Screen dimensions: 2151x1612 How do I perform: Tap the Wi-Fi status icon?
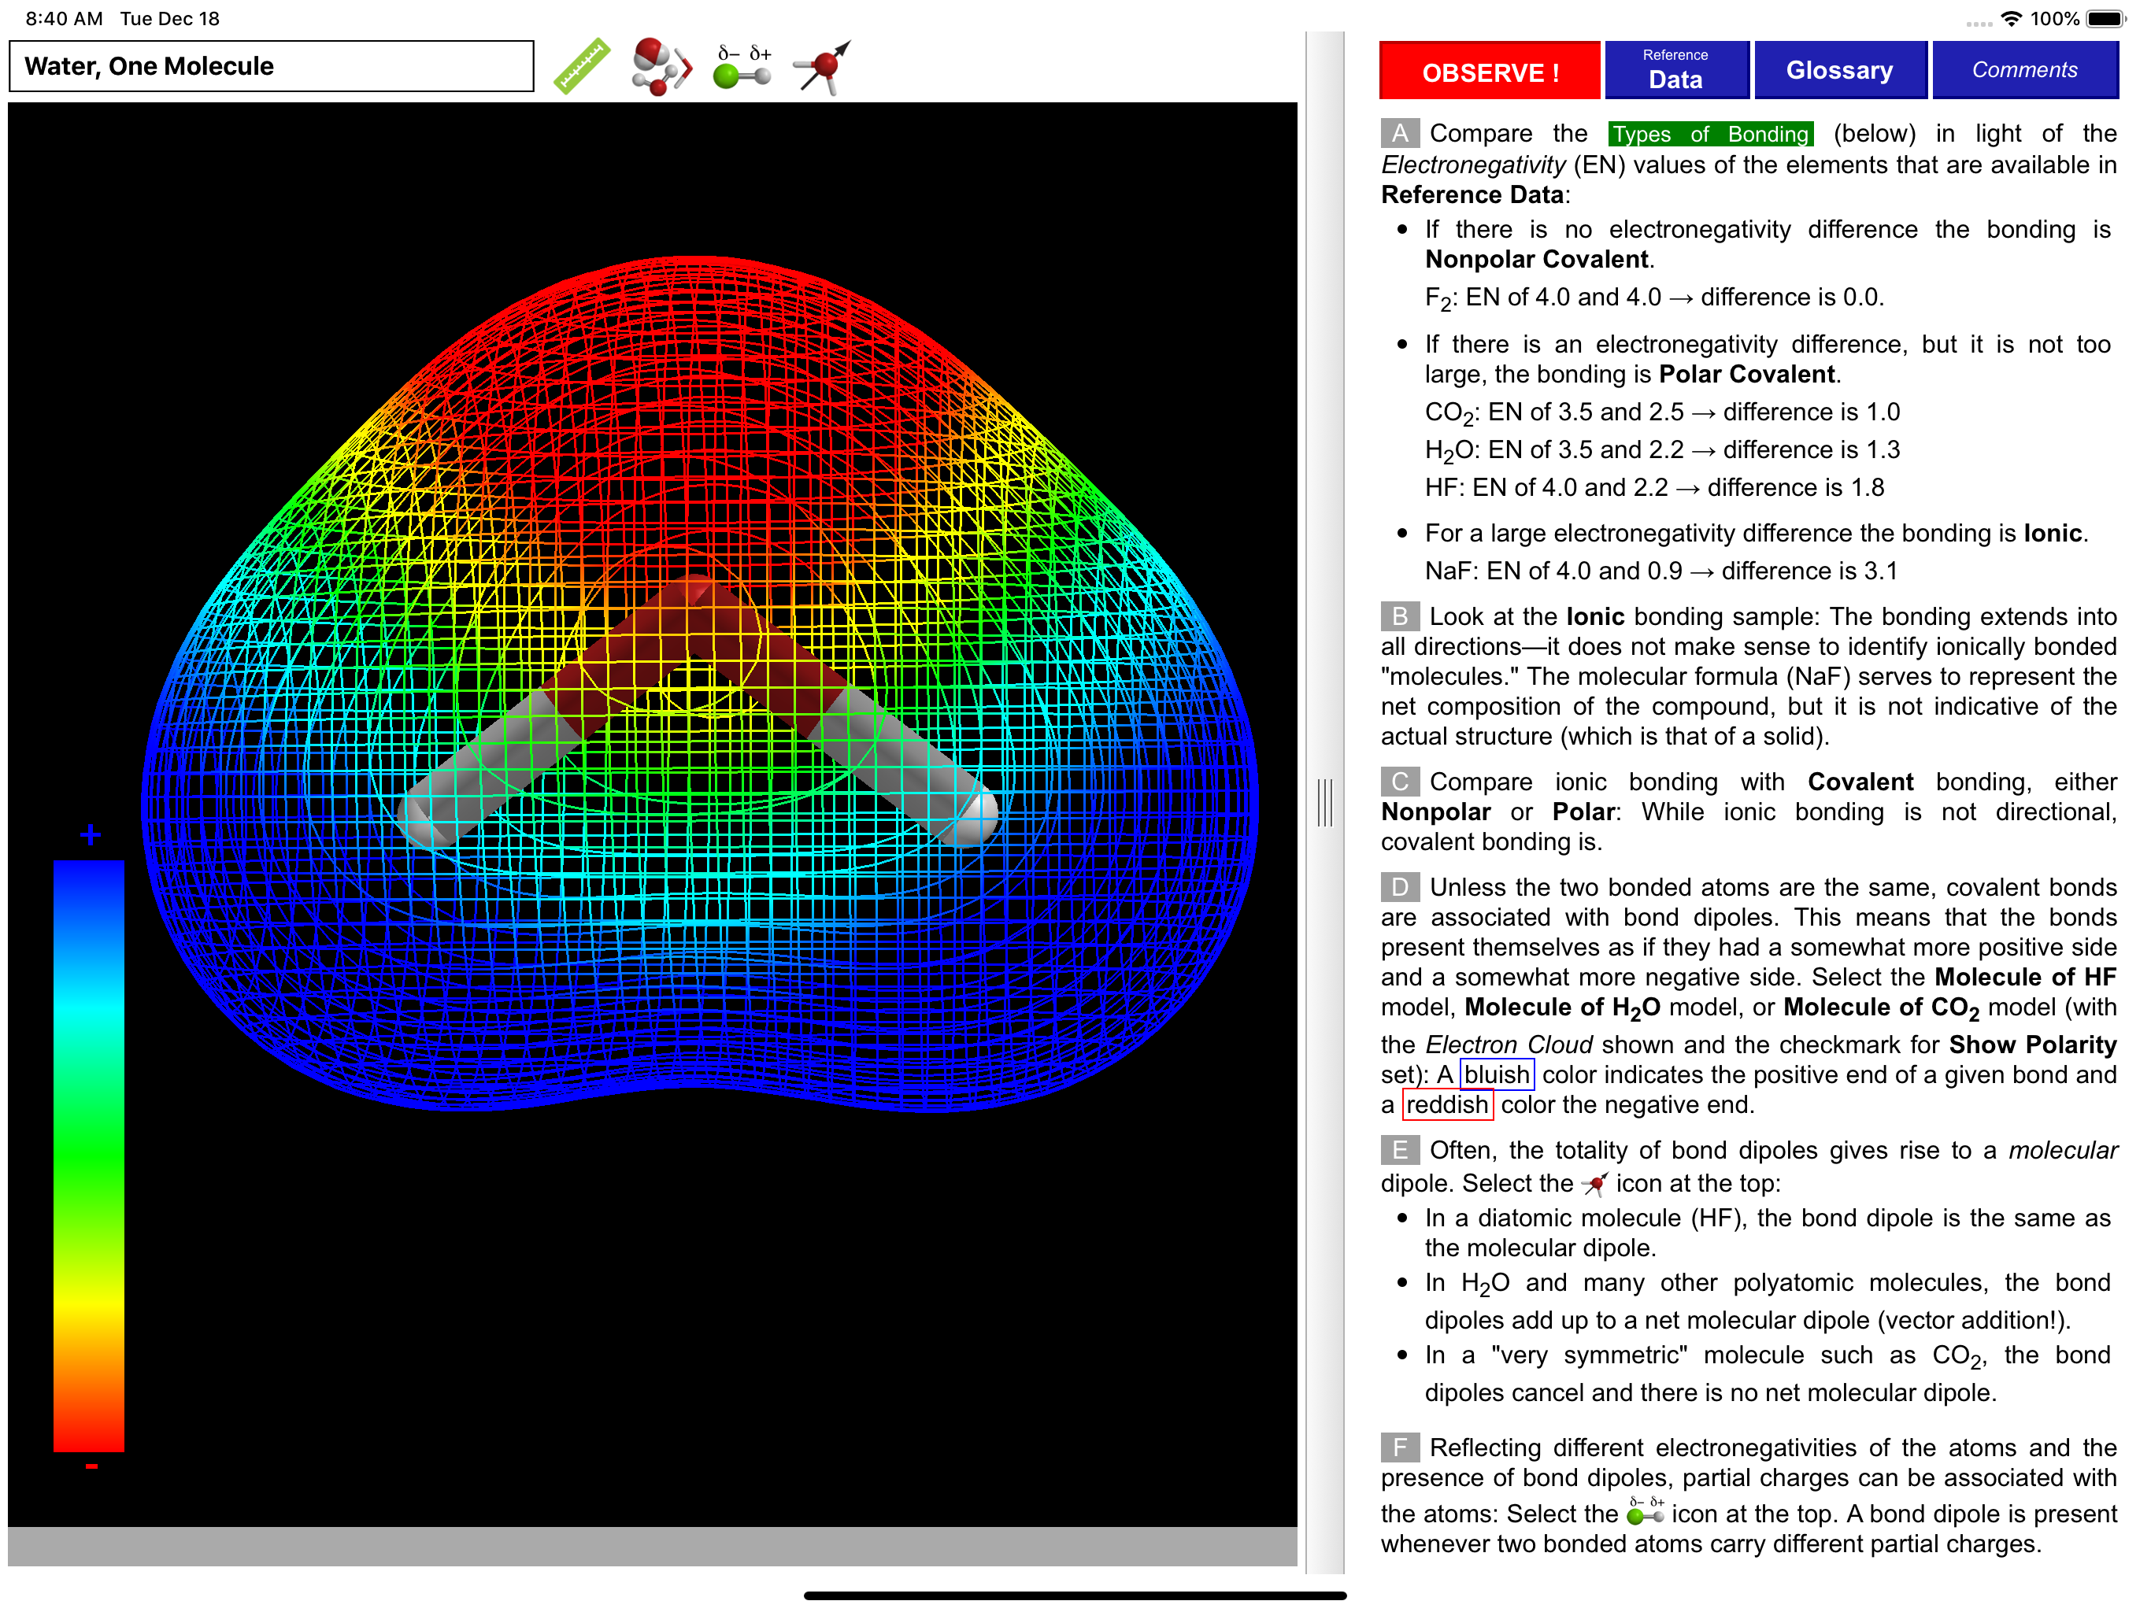pyautogui.click(x=2011, y=18)
